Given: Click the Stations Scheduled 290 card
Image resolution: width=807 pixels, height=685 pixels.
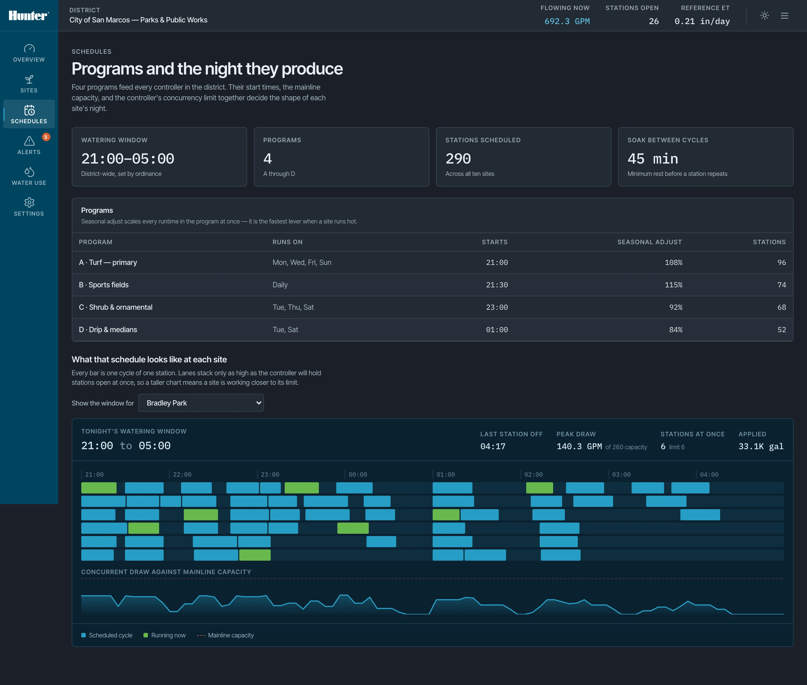Looking at the screenshot, I should click(x=523, y=157).
